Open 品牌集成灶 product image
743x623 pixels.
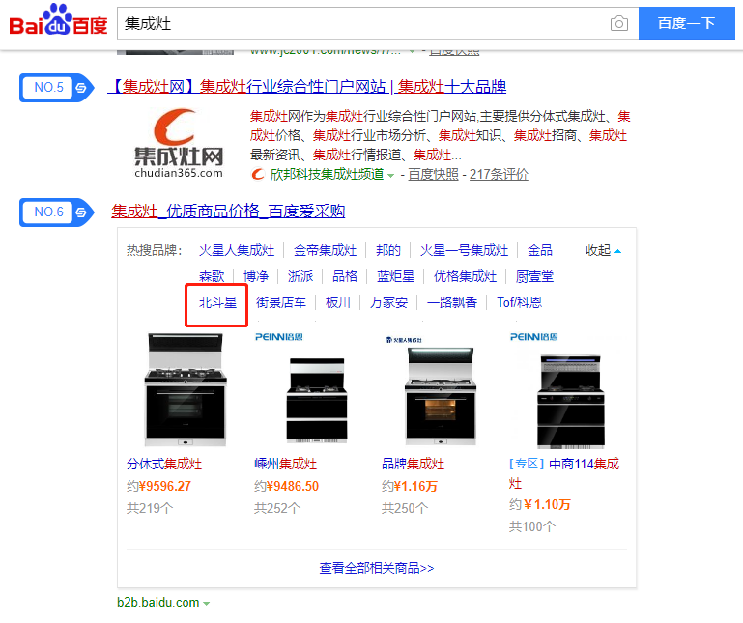tap(441, 389)
